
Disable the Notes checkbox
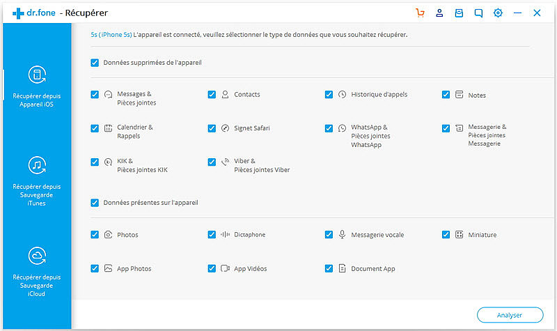pyautogui.click(x=446, y=95)
